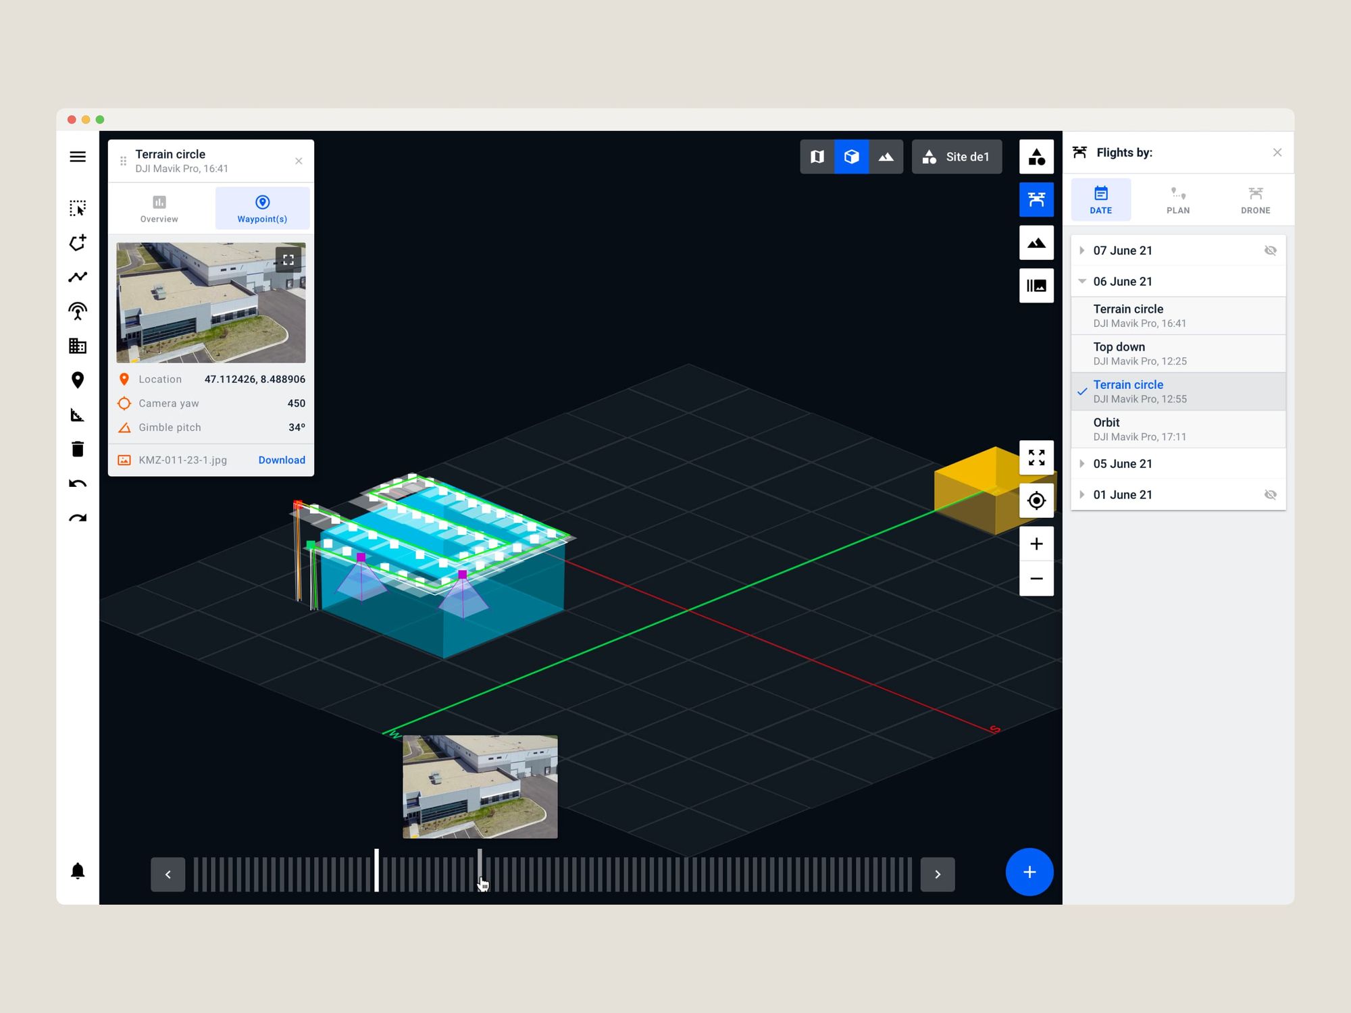This screenshot has width=1351, height=1013.
Task: Collapse the 06 June 21 group
Action: click(1082, 282)
